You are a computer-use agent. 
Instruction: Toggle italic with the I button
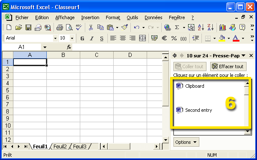point(92,39)
